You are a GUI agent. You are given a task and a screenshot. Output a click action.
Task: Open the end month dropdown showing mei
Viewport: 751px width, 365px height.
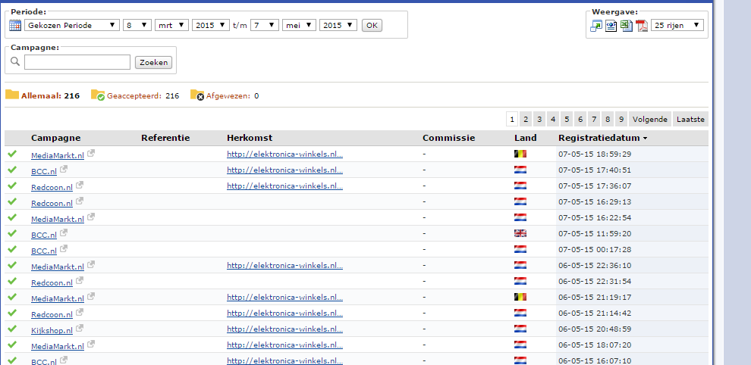click(300, 25)
